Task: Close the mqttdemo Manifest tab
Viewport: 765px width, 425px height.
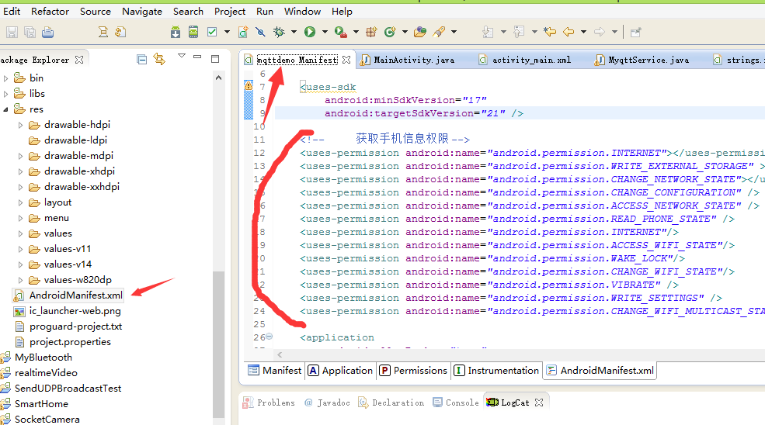Action: tap(346, 60)
